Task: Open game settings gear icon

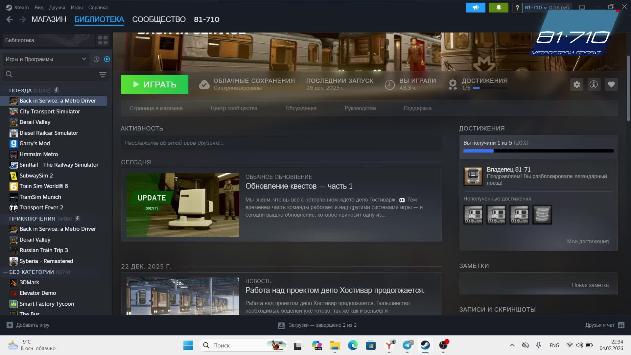Action: (577, 84)
